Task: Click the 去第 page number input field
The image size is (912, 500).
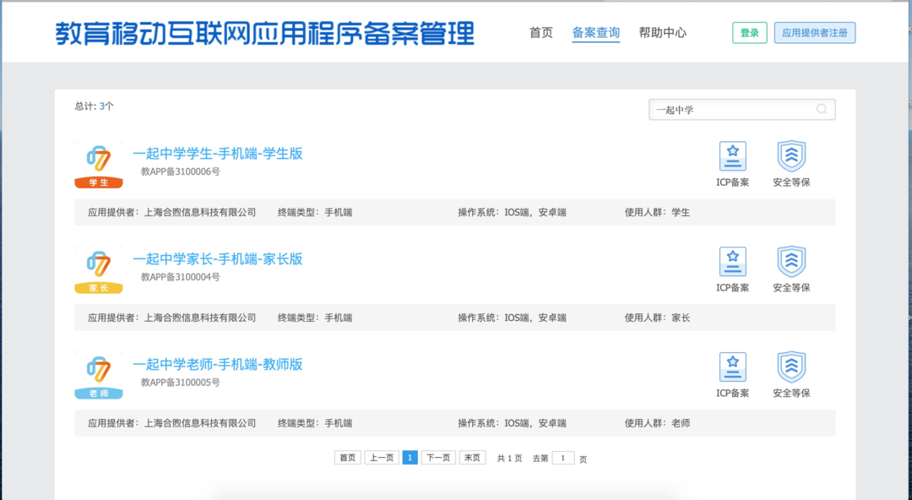Action: (563, 458)
